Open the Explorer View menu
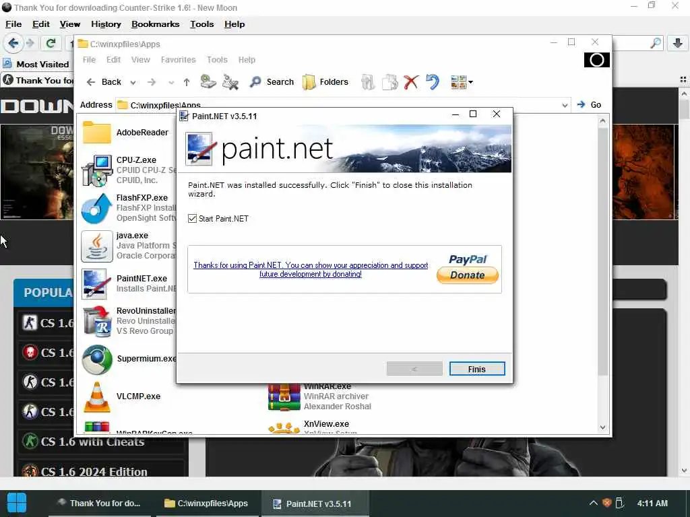The width and height of the screenshot is (690, 517). [x=141, y=60]
